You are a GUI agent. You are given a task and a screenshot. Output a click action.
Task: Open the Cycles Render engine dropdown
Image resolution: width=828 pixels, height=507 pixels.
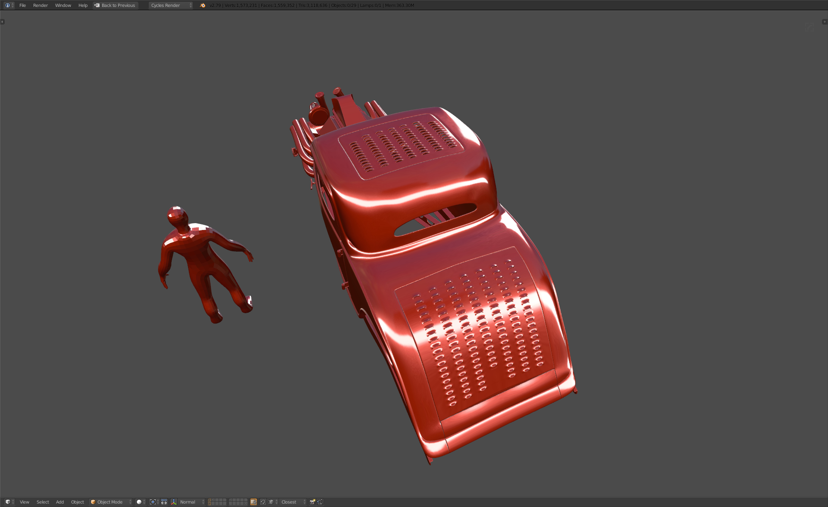[171, 5]
